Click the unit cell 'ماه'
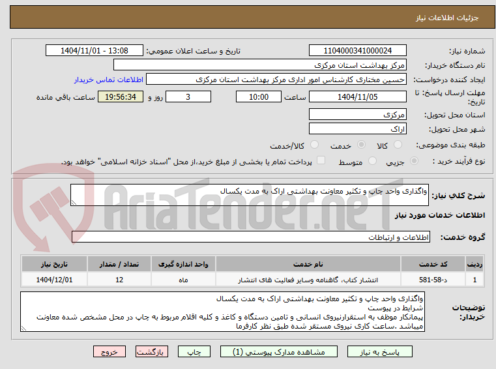 [183, 280]
